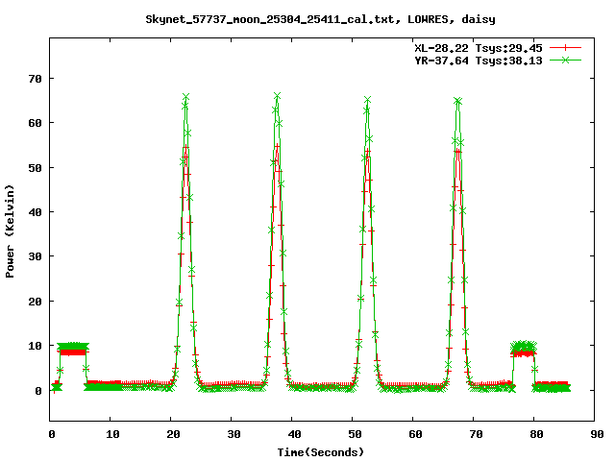
Task: Click the top of the third peak near 52 seconds
Action: pyautogui.click(x=367, y=100)
